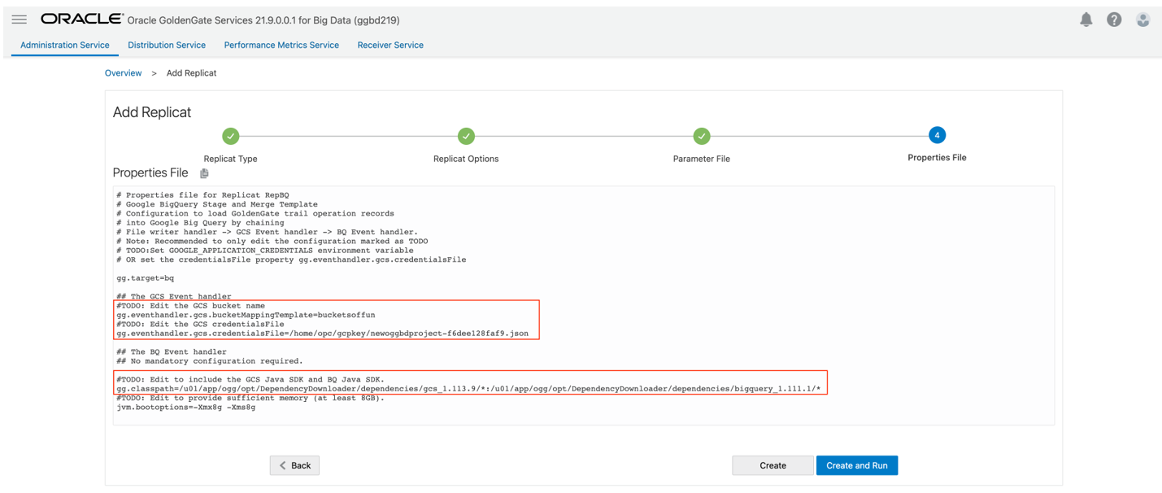
Task: Click the '## The BQ Event handler' comment
Action: click(171, 352)
